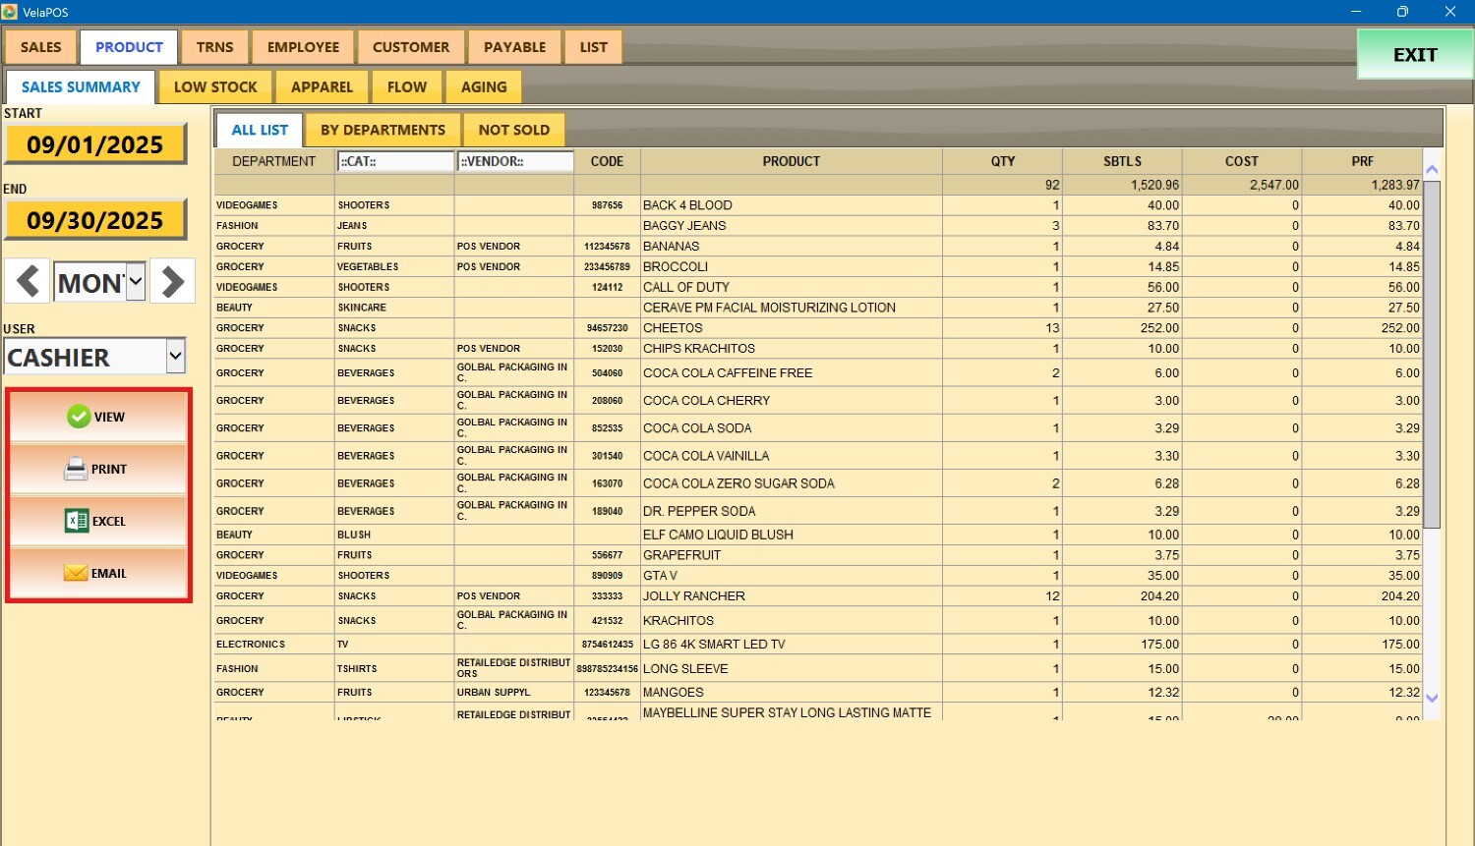
Task: Open the period type dropdown
Action: click(136, 283)
